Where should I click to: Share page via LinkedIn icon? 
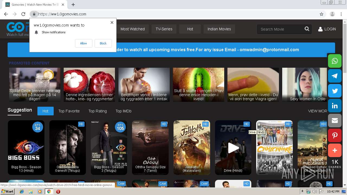(x=335, y=106)
